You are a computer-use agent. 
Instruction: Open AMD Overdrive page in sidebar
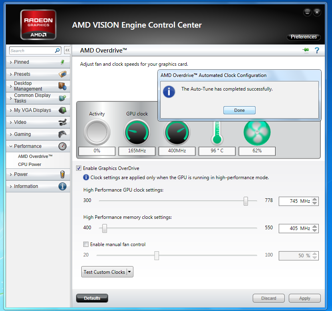tap(35, 156)
